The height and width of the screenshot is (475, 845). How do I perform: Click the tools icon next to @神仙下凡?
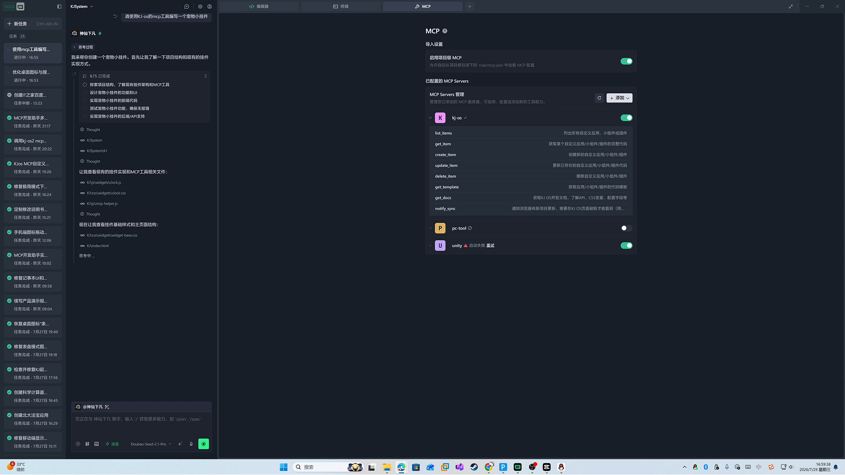107,407
